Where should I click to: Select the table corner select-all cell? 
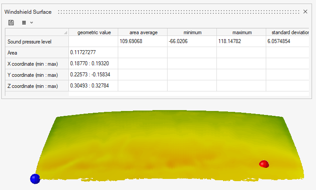[37, 32]
